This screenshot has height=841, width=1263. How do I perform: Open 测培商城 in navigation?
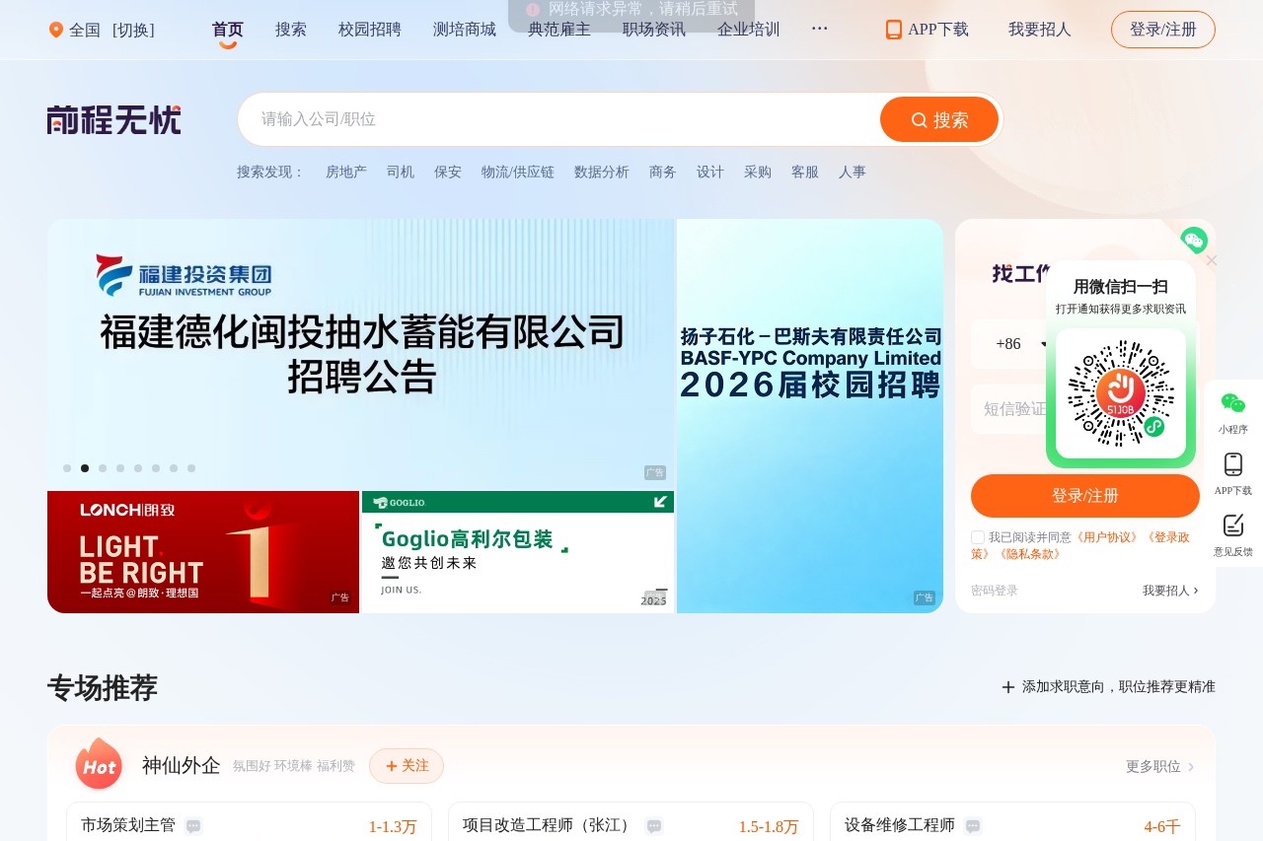(465, 30)
